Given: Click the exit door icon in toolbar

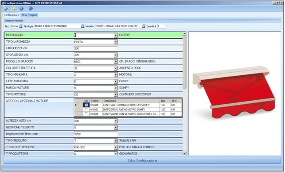Looking at the screenshot, I should click(31, 8).
